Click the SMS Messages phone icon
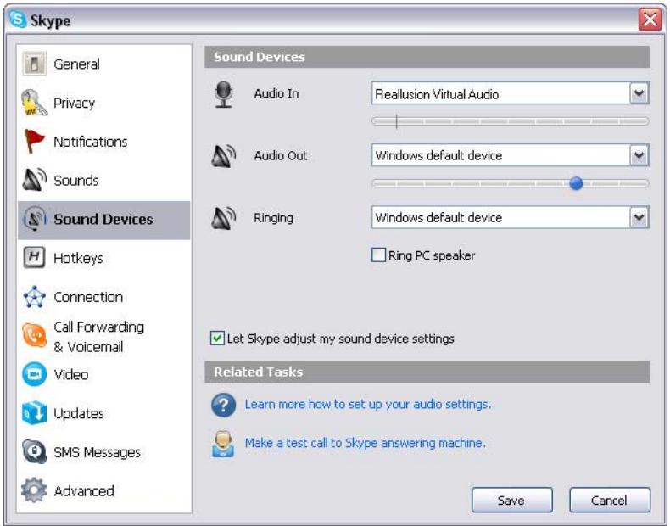The image size is (670, 526). [x=34, y=451]
